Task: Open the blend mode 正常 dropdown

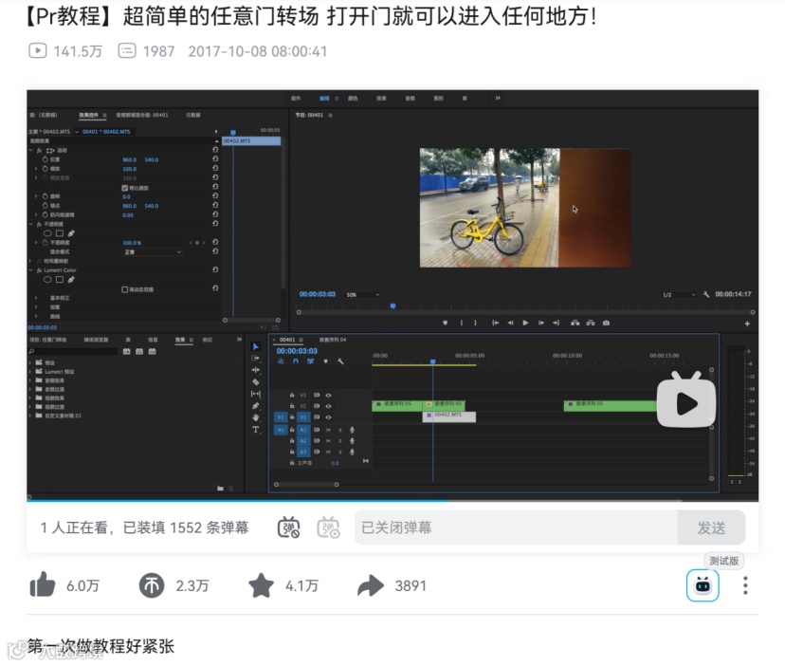Action: (x=153, y=252)
